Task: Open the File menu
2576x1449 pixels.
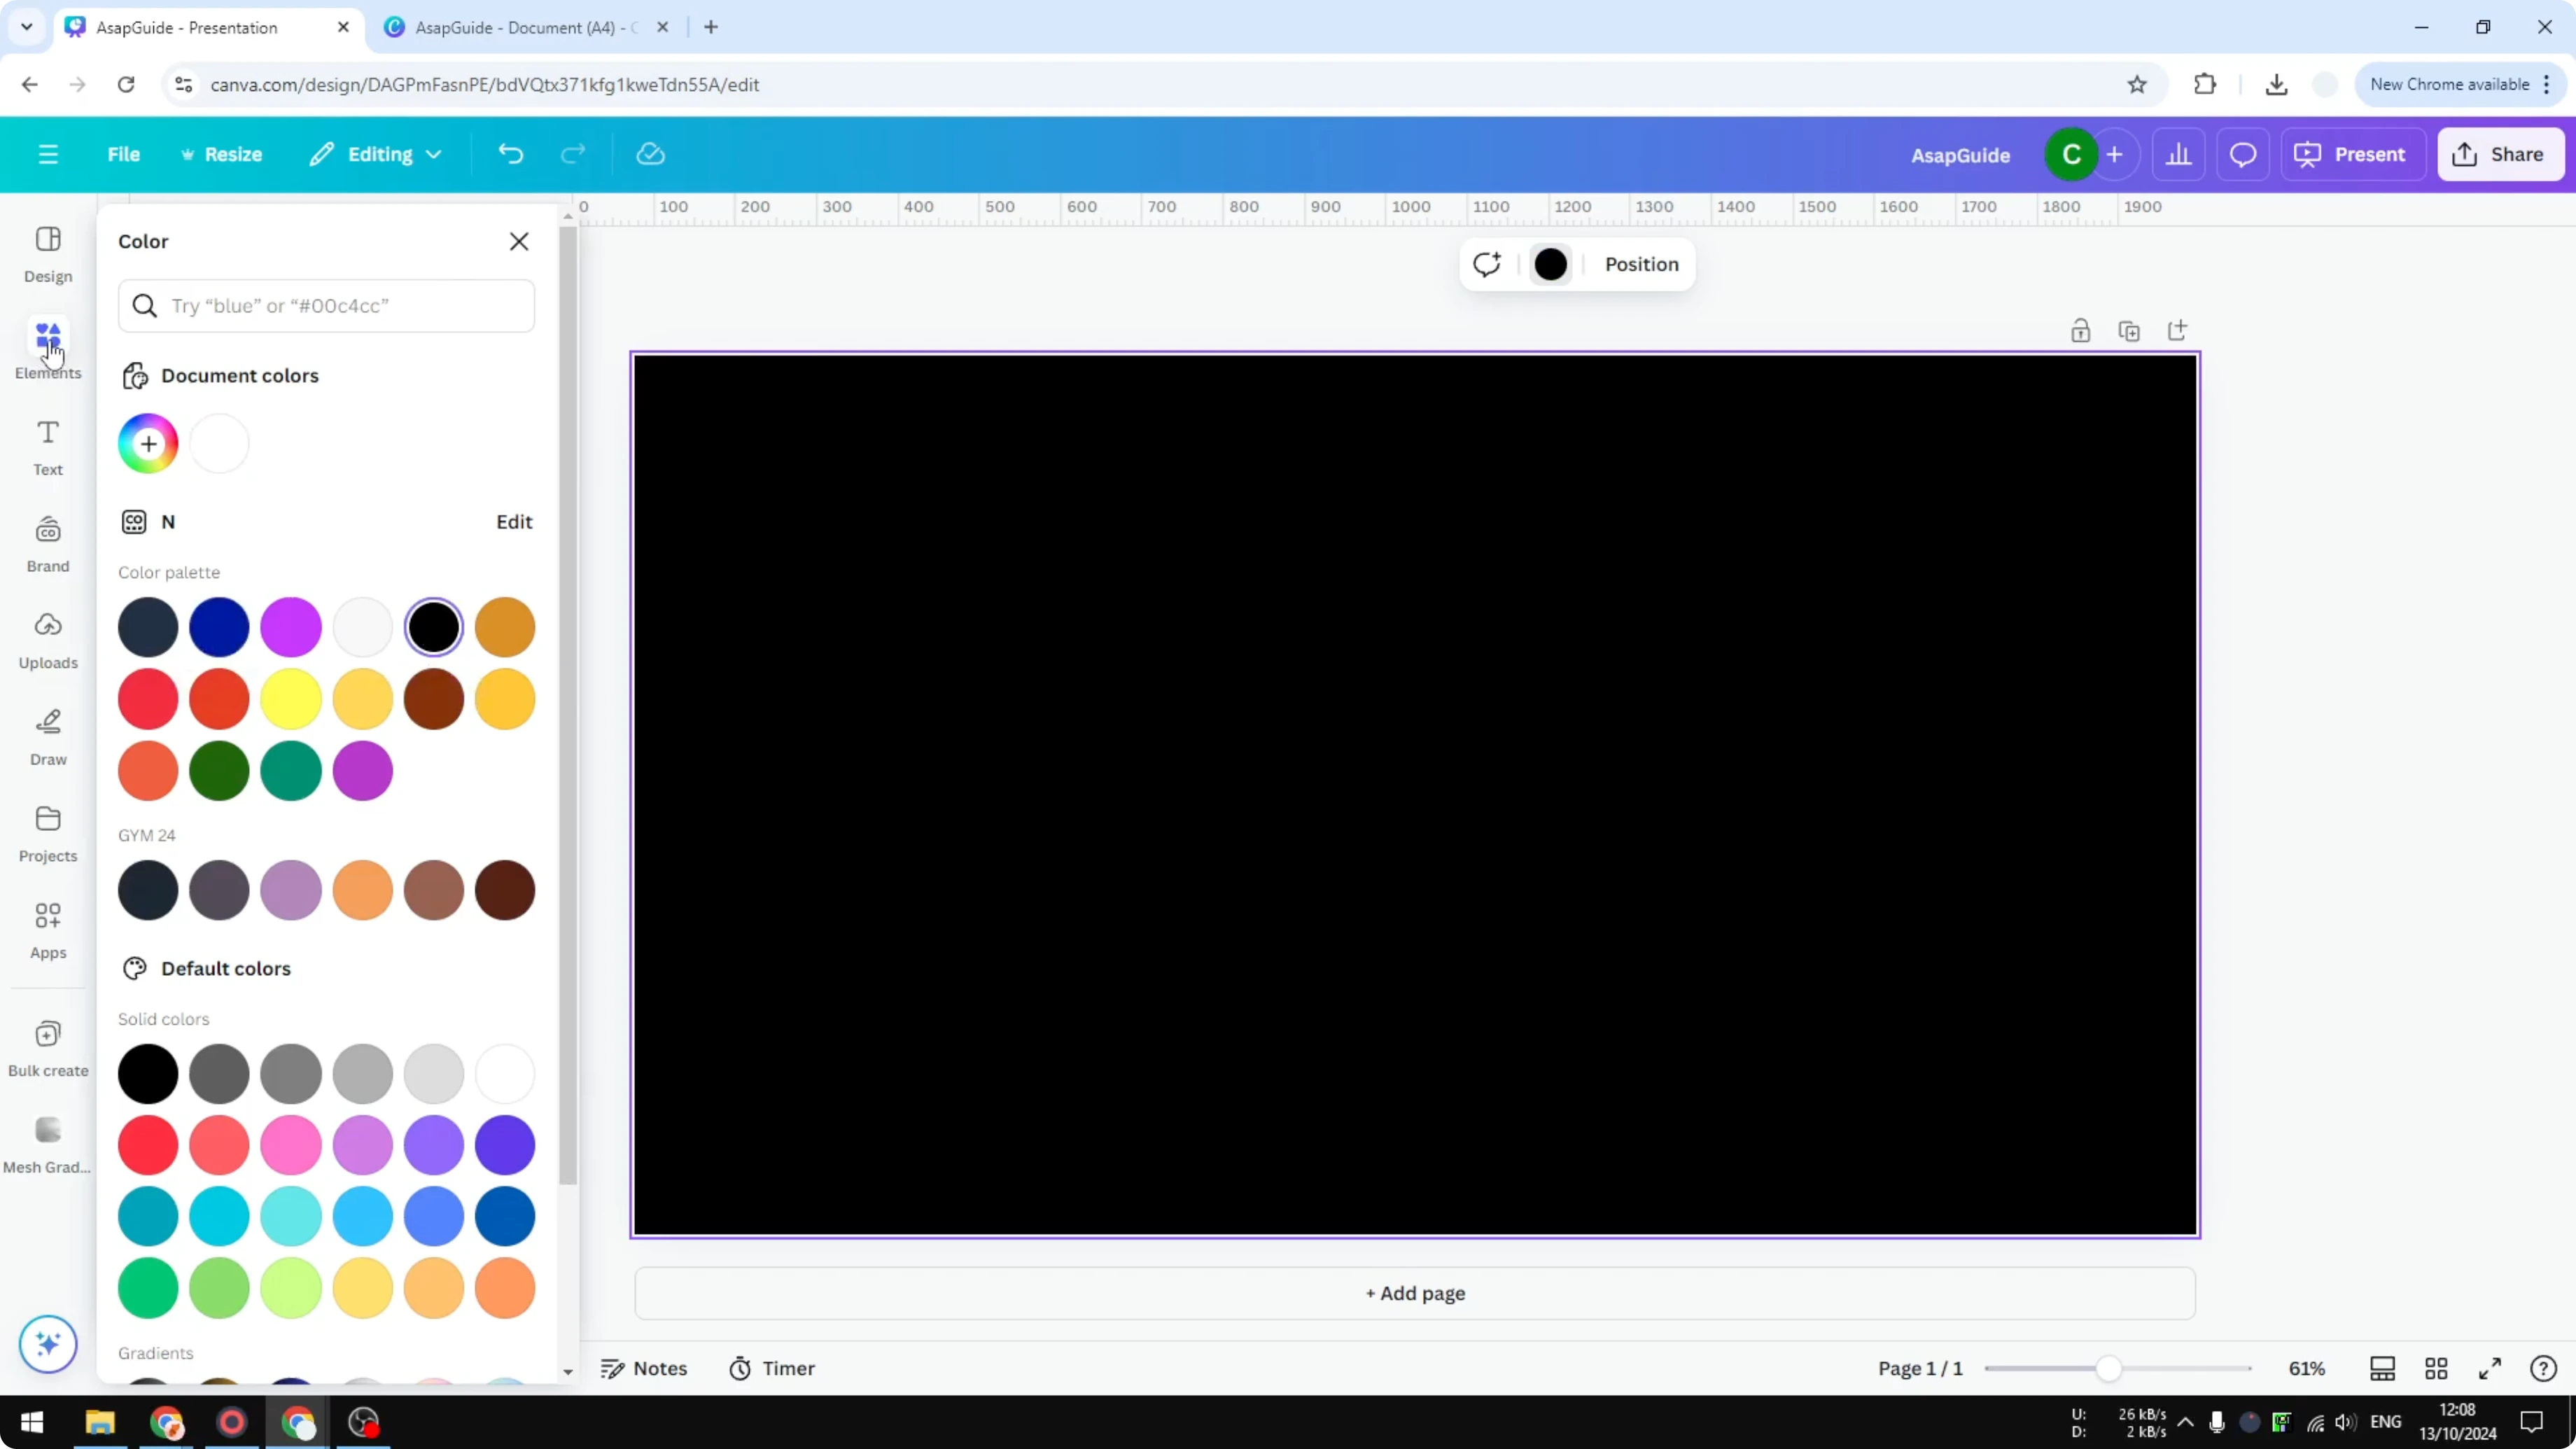Action: (x=124, y=154)
